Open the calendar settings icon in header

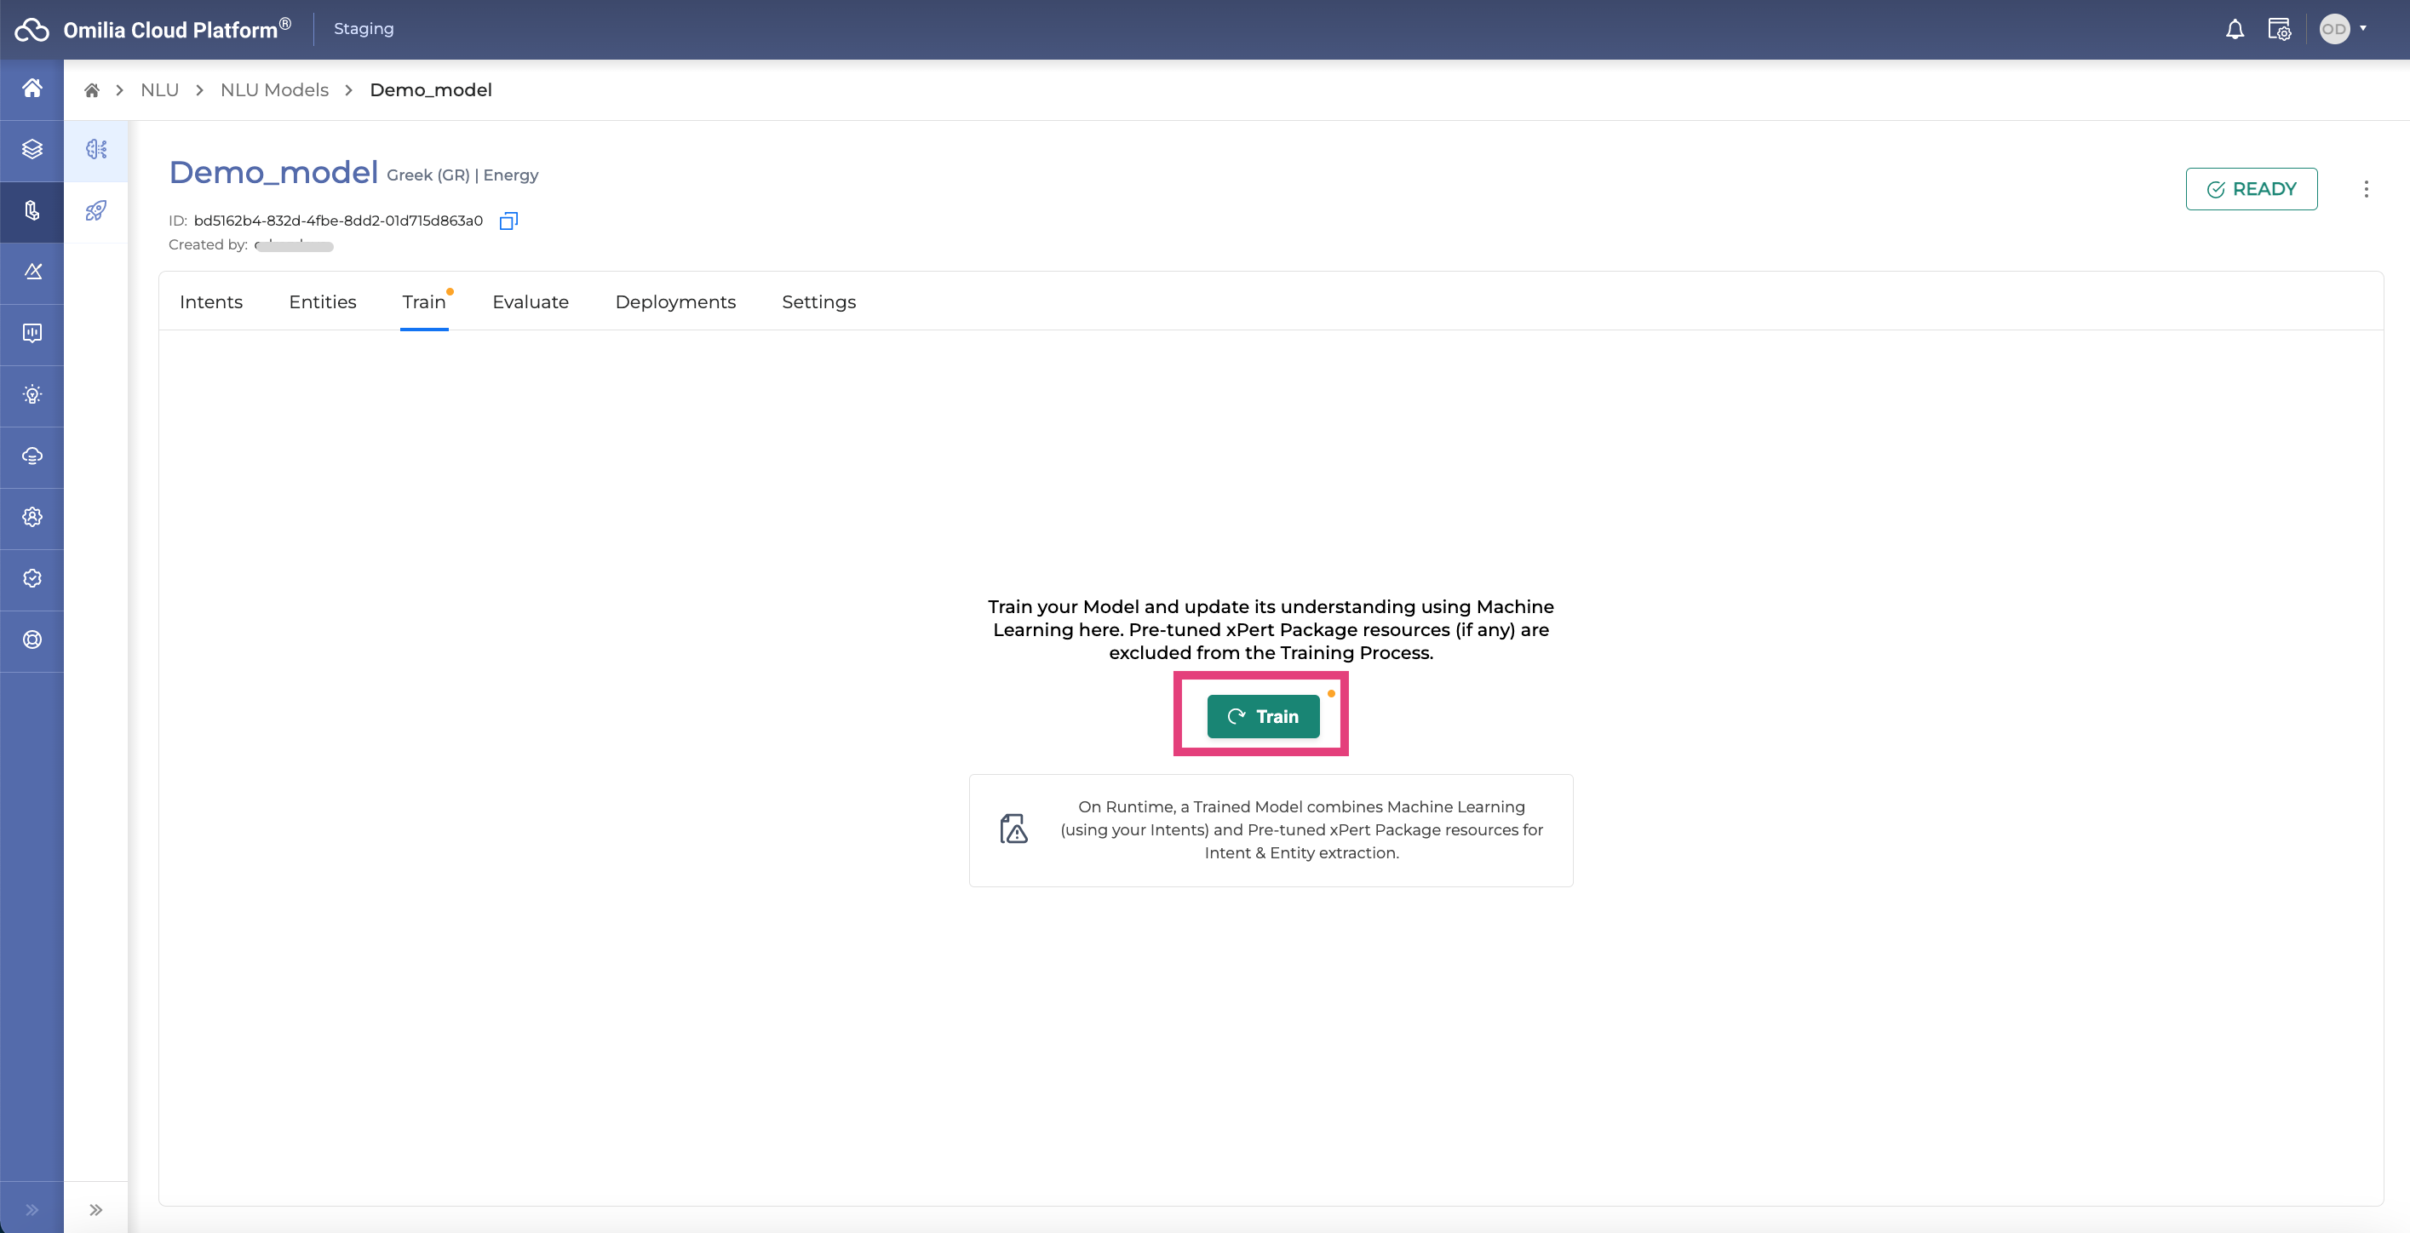coord(2279,29)
